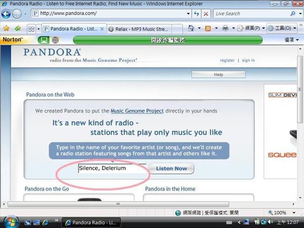The height and width of the screenshot is (228, 304).
Task: Click the 100% zoom level button
Action: pyautogui.click(x=277, y=213)
